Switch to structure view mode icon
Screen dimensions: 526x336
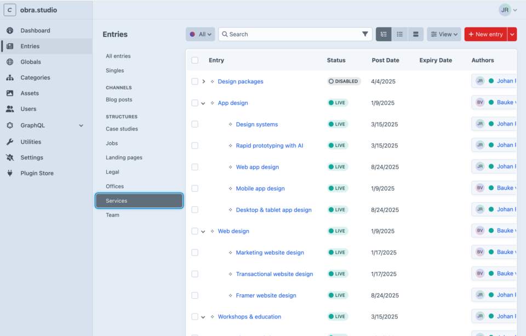[384, 35]
